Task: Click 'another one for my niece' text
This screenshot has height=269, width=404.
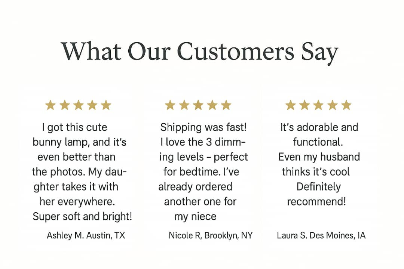Action: click(x=200, y=209)
